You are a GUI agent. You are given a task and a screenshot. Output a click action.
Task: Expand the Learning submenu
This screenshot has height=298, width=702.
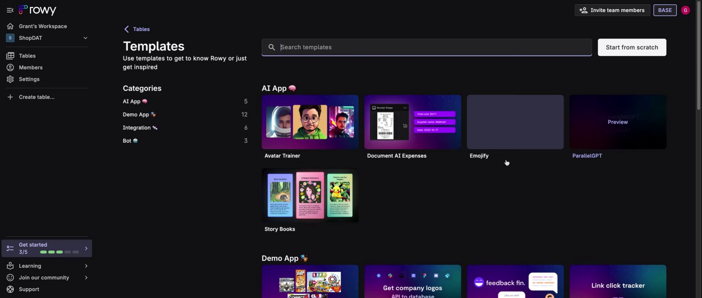(86, 266)
